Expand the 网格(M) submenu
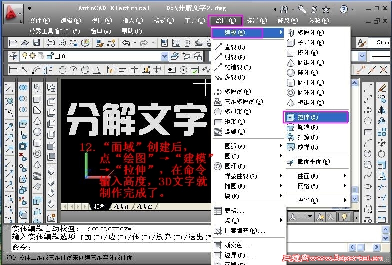Screen dimensions: 392x265 [317, 186]
